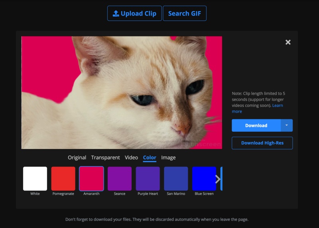319x228 pixels.
Task: Pick the Pomegranate red swatch
Action: click(63, 179)
